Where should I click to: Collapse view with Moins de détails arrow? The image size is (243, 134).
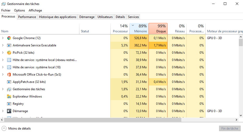pos(4,129)
